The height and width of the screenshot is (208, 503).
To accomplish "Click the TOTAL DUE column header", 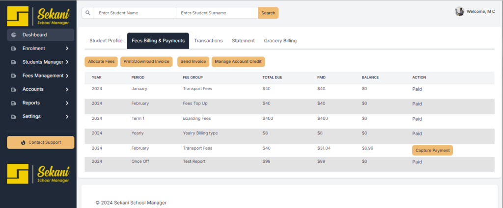I will pyautogui.click(x=272, y=78).
